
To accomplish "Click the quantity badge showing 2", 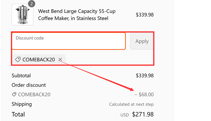I will tap(31, 4).
